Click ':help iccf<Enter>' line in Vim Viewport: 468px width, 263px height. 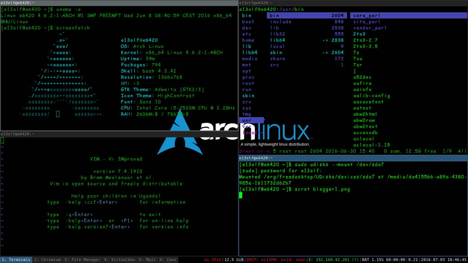116,202
